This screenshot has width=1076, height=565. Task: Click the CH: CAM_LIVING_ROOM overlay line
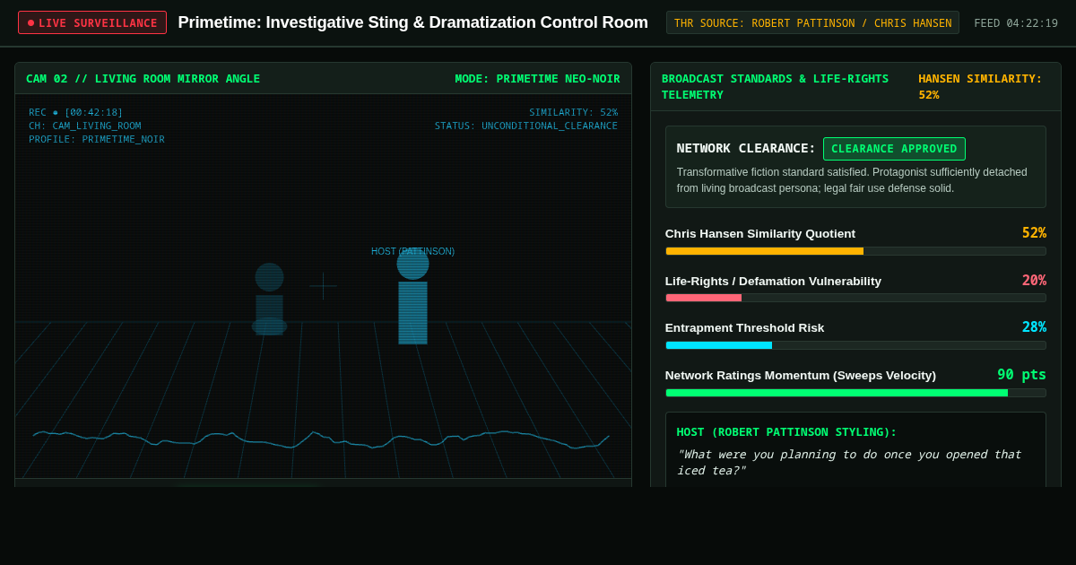point(84,126)
